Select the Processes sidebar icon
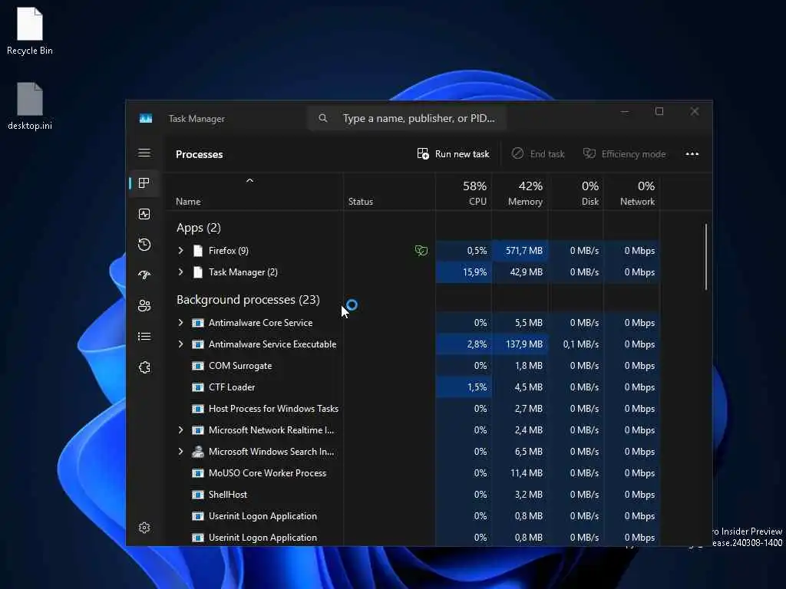The width and height of the screenshot is (786, 589). coord(144,183)
